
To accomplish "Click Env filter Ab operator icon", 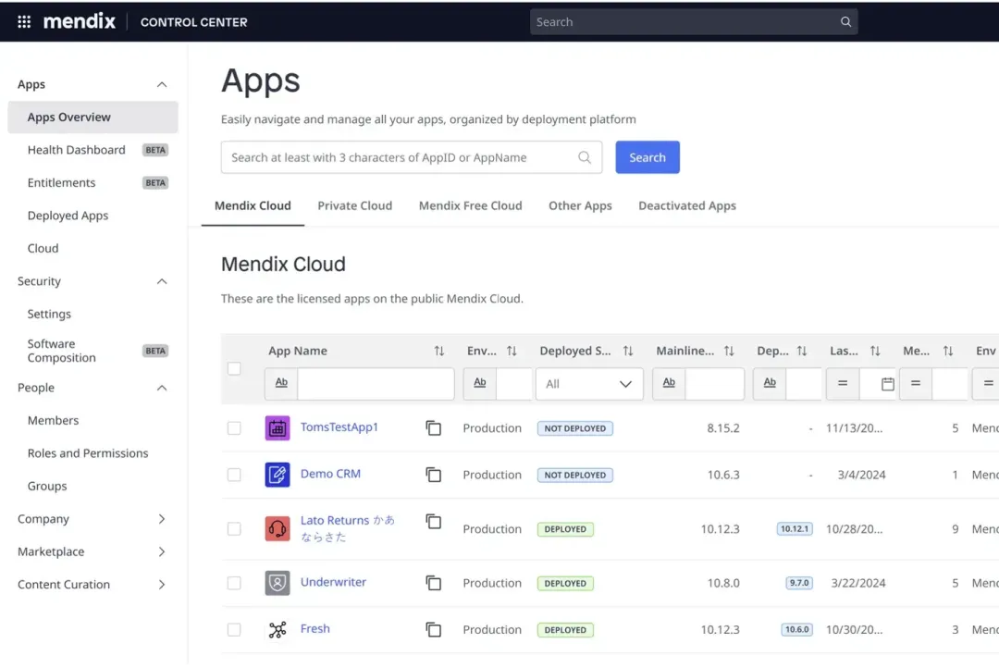I will pos(480,383).
